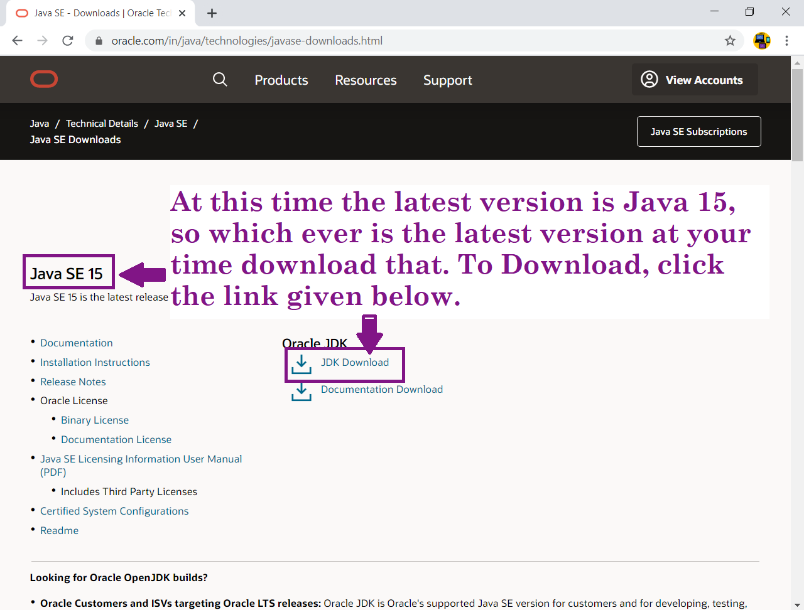This screenshot has height=610, width=804.
Task: Open the Documentation link
Action: (x=77, y=343)
